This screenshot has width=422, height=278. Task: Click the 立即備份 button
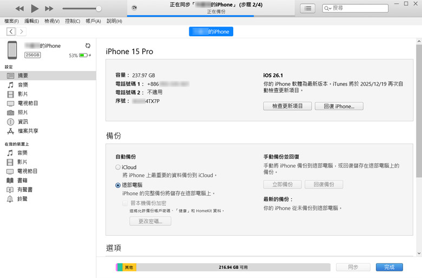tap(282, 184)
